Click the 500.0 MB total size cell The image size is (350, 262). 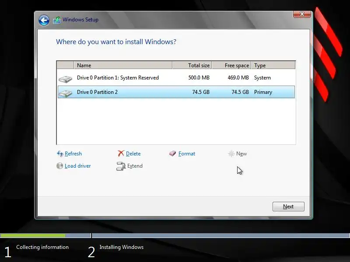point(199,78)
